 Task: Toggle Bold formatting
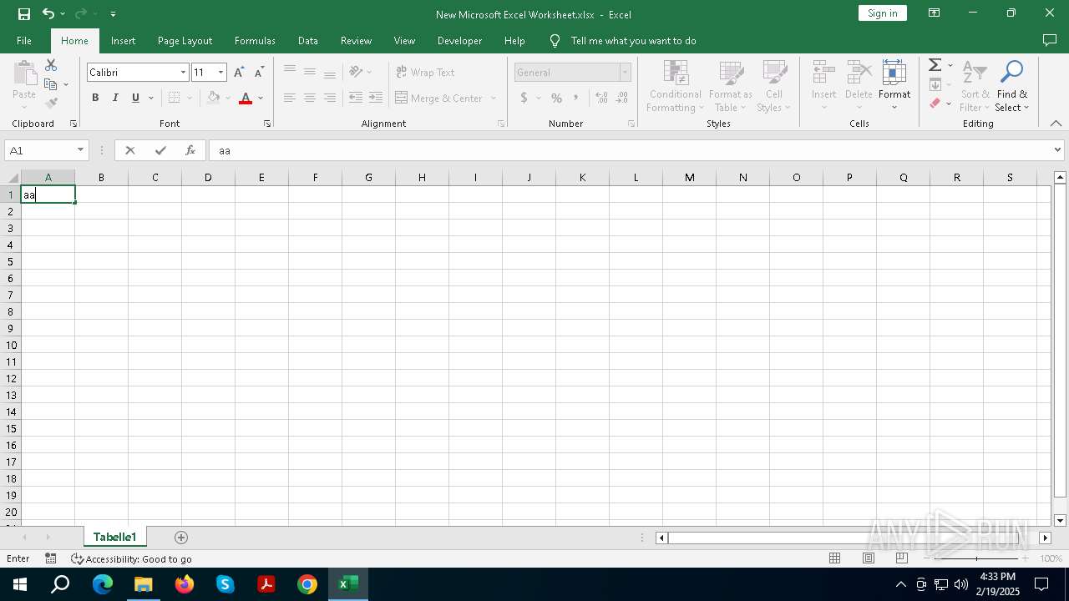(x=95, y=98)
